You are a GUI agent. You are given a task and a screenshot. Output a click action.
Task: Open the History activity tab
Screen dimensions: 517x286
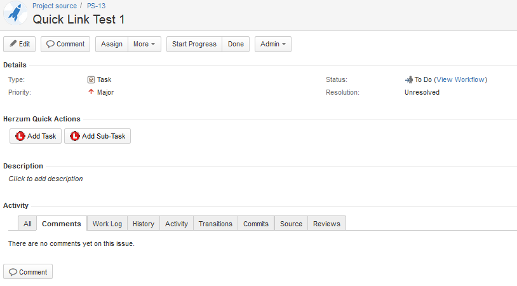pyautogui.click(x=144, y=224)
